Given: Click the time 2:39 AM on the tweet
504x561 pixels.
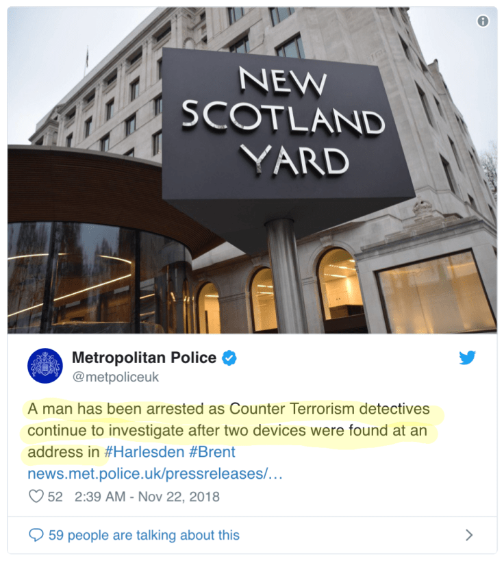Looking at the screenshot, I should (100, 497).
